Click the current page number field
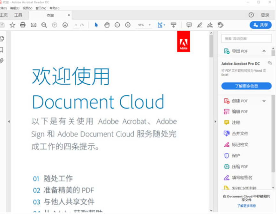277x214 pixels. 76,25
